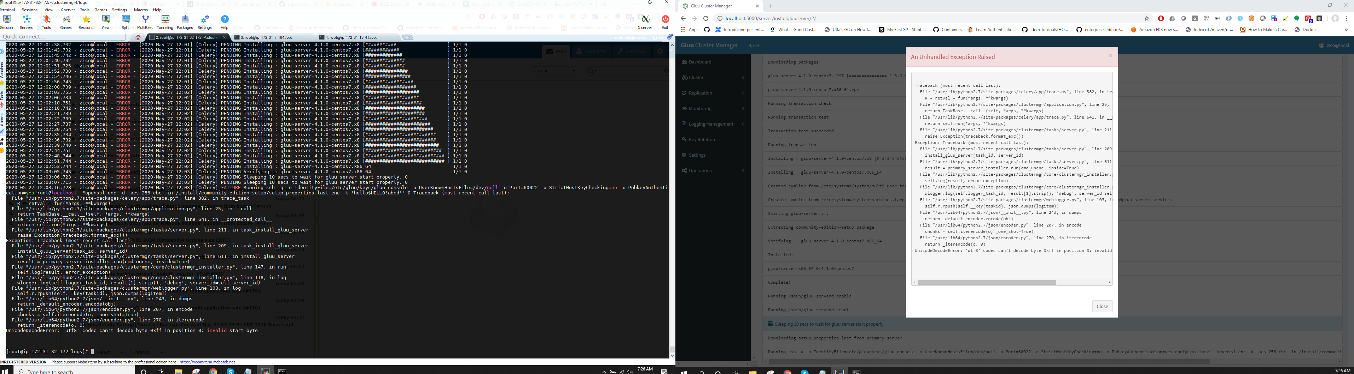Select 'Downloading packages:' log line
1354x374 pixels.
tap(794, 62)
